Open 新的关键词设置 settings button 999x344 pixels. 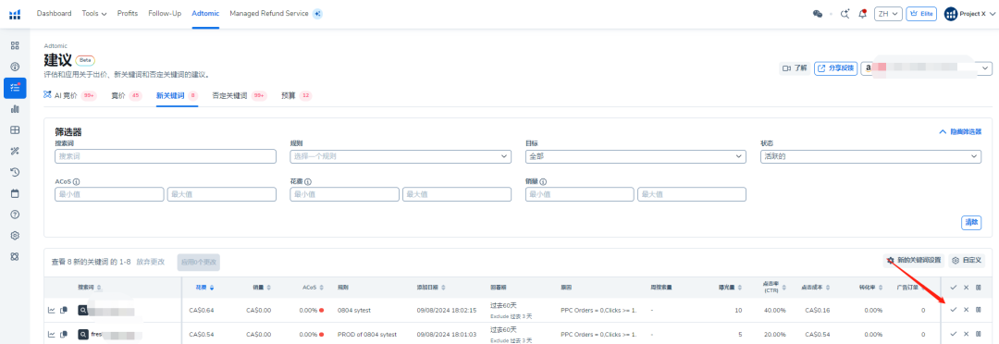pos(914,260)
